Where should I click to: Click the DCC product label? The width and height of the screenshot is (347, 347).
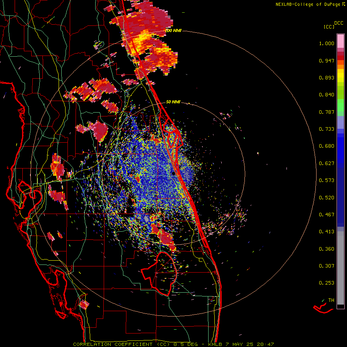click(339, 23)
